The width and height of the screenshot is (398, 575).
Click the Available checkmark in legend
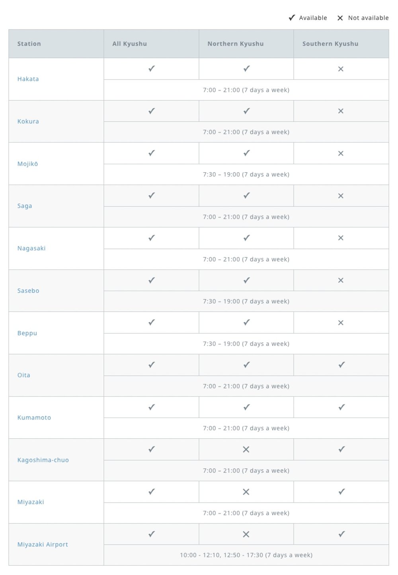tap(292, 18)
